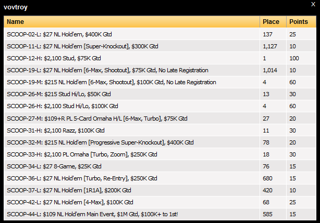Click place value 680 for SCOOP-36-L
The height and width of the screenshot is (223, 320).
[267, 178]
